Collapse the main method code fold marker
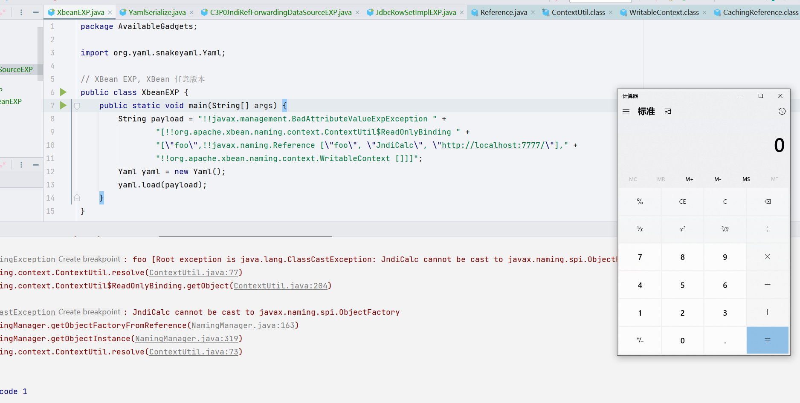 point(77,105)
